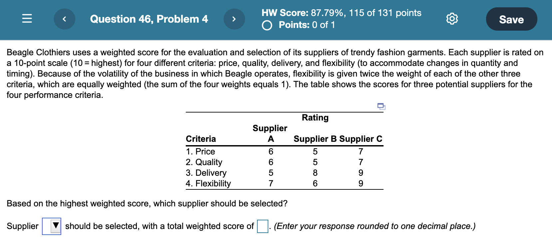Click the duplicate-window icon near the table
This screenshot has height=239, width=552.
click(381, 106)
